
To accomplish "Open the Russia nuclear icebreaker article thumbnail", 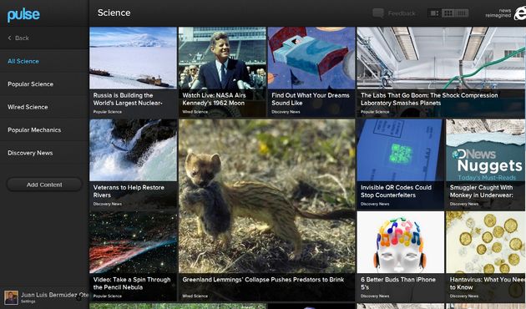I will coord(134,58).
